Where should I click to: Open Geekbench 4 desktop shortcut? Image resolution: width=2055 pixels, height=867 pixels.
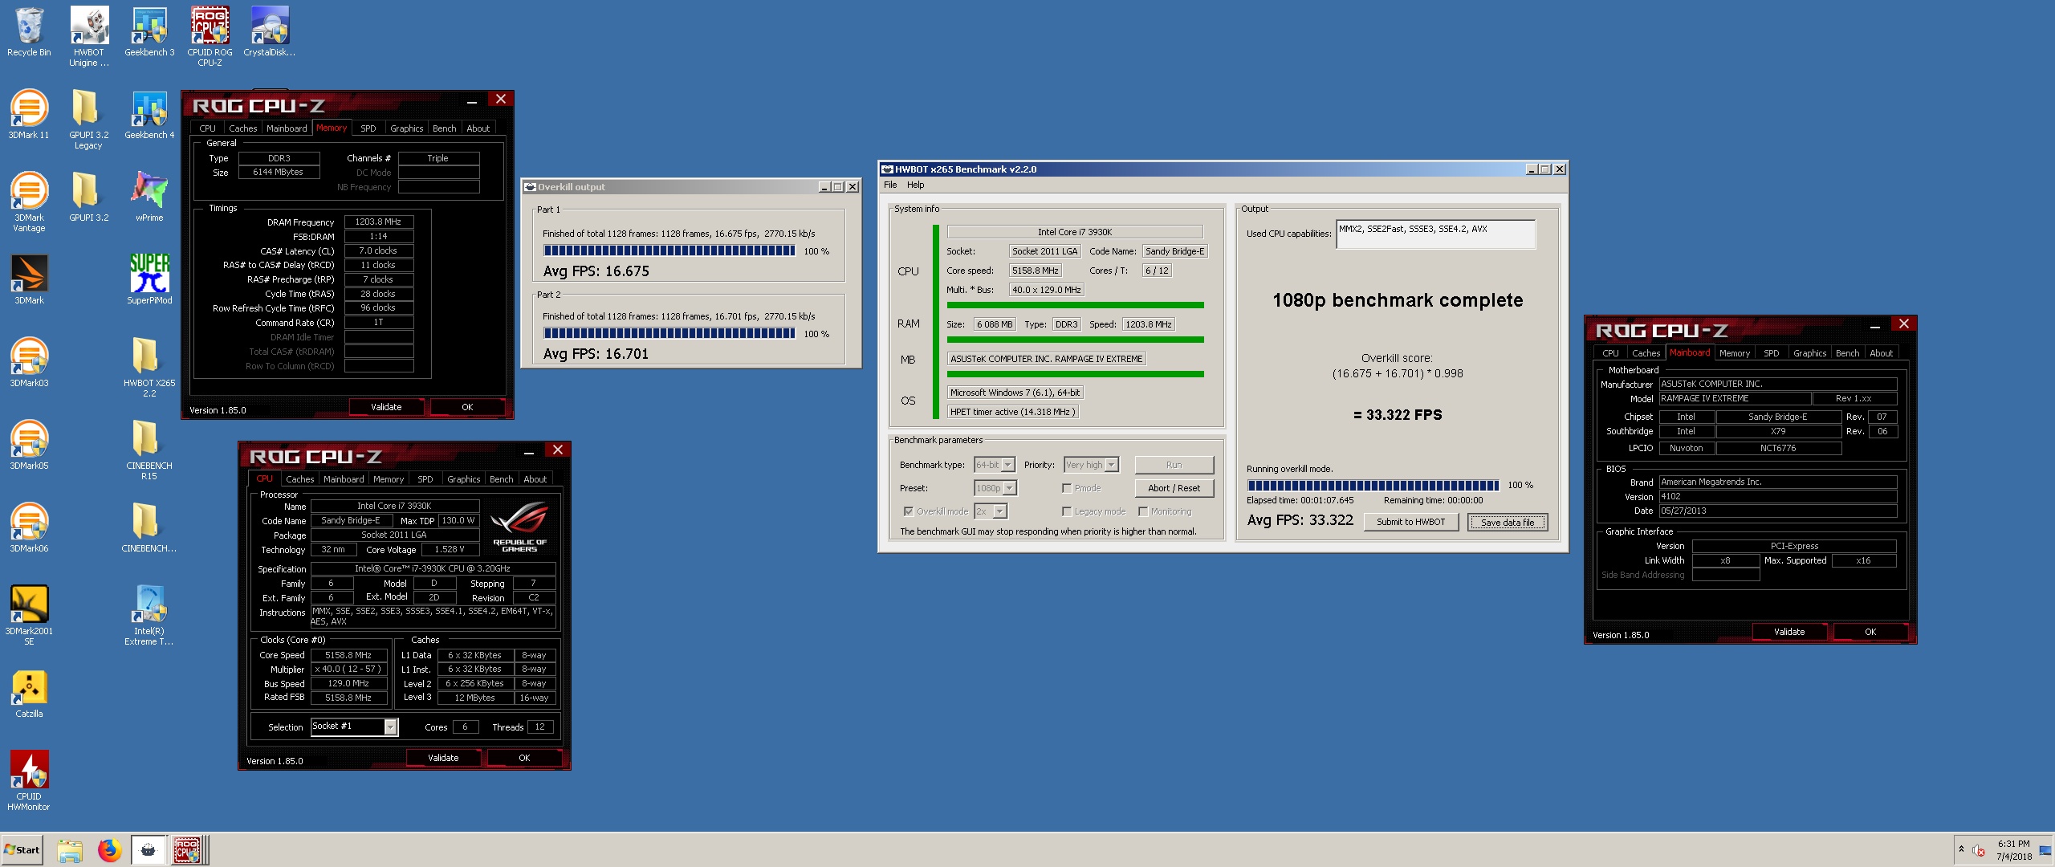click(149, 115)
